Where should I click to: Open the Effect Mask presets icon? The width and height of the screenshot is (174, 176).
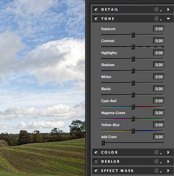[x=158, y=171]
